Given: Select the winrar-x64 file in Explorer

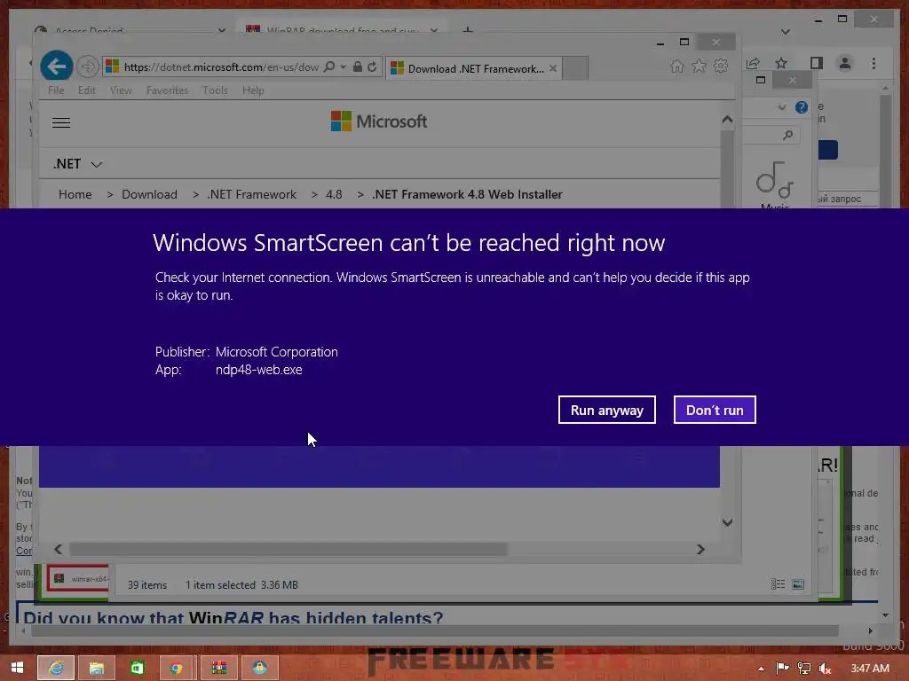Looking at the screenshot, I should coord(78,578).
